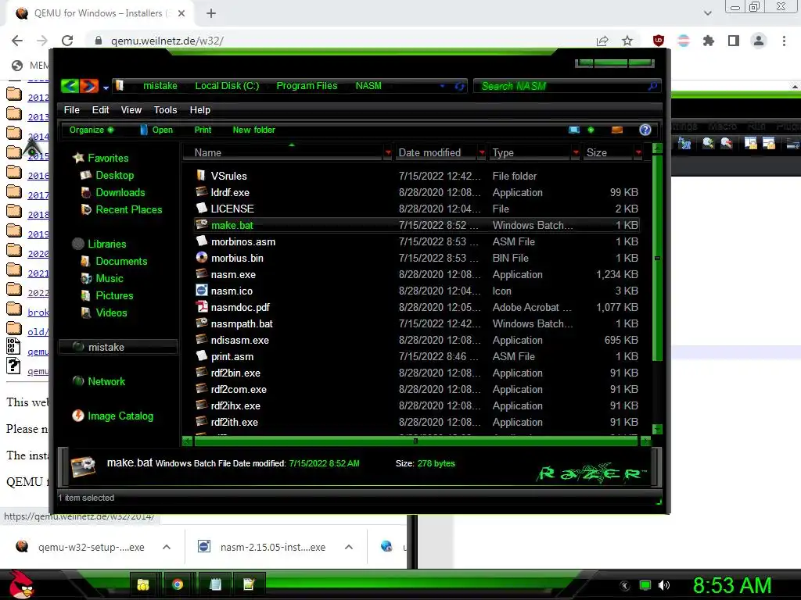This screenshot has height=600, width=801.
Task: Click the vertical scrollbar in file list
Action: coord(657,258)
